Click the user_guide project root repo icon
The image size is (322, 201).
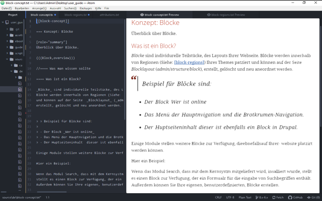pyautogui.click(x=7, y=23)
